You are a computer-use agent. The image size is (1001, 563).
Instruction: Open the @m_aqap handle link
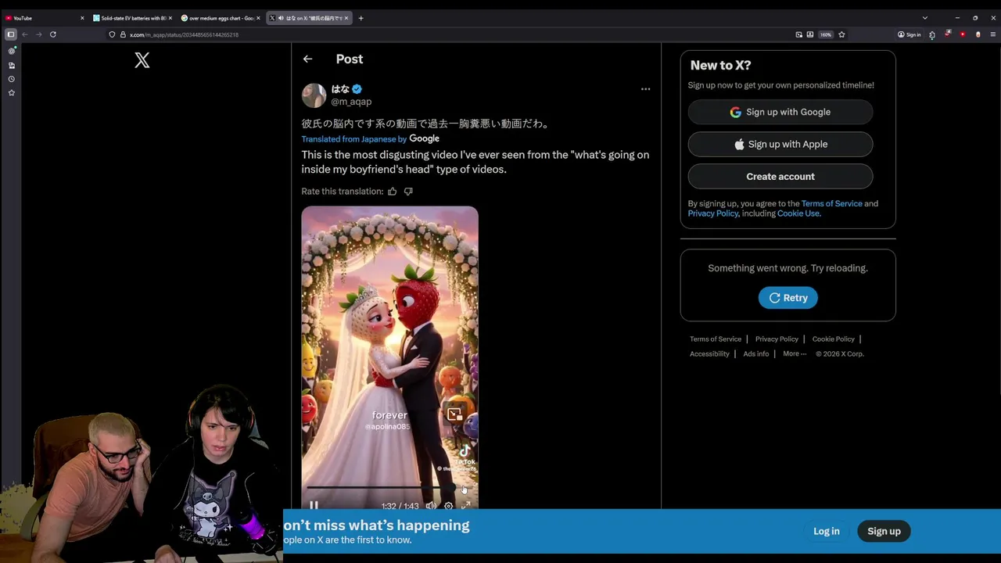(x=351, y=102)
